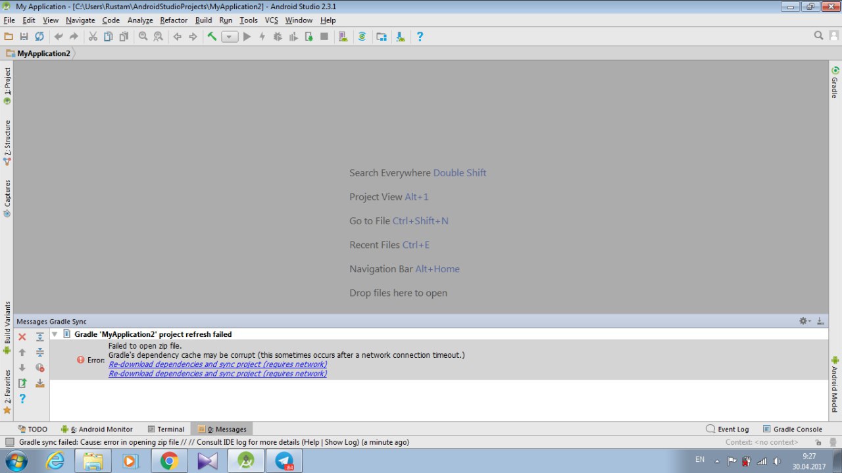Switch to the 6: Android Monitor tab

coord(97,429)
